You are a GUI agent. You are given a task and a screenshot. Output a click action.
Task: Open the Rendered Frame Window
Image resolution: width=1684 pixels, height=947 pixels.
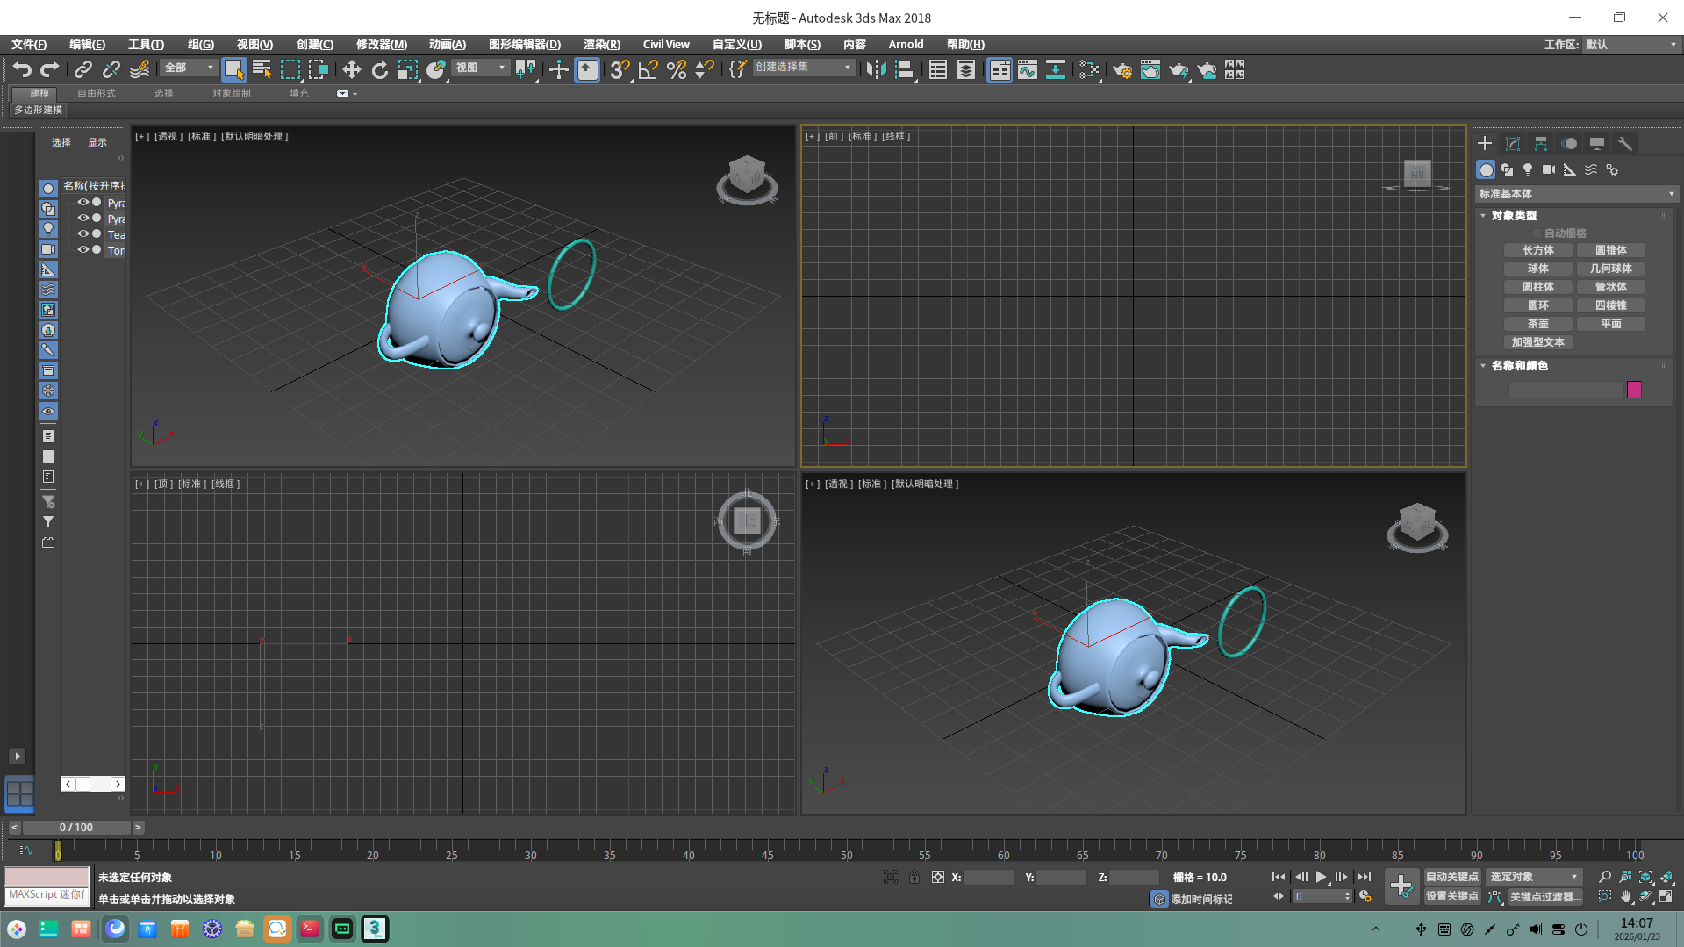[1150, 69]
